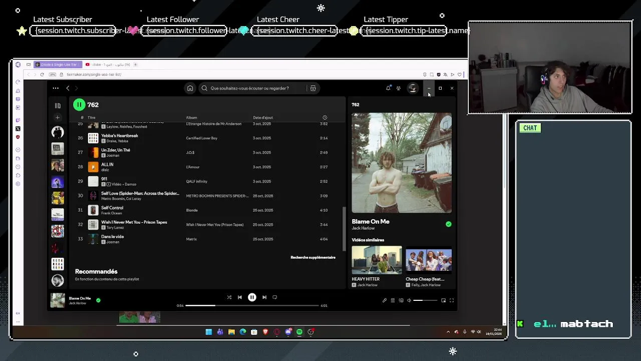This screenshot has height=361, width=641.
Task: Open Certified Lover Boy album link
Action: (x=202, y=138)
